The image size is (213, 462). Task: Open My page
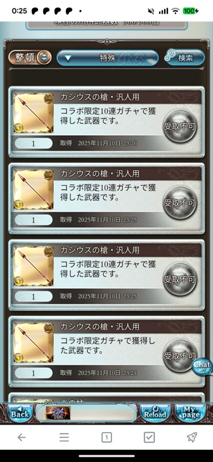tap(191, 413)
